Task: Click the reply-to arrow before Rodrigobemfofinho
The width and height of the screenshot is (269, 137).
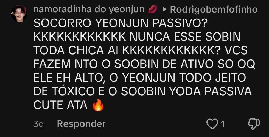Action: 164,10
